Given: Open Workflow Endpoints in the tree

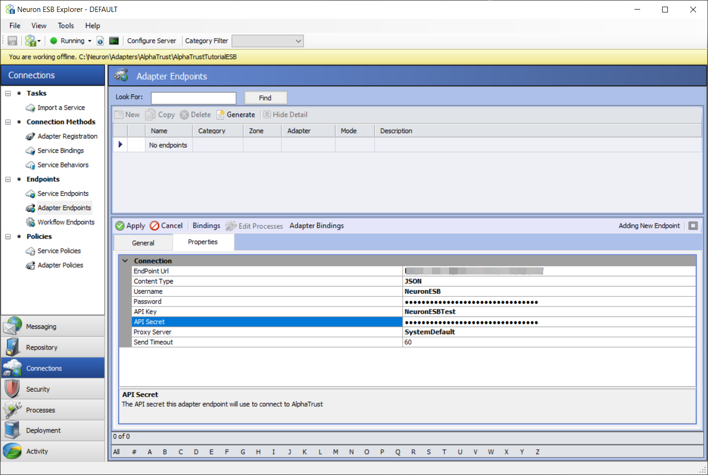Looking at the screenshot, I should pos(66,222).
